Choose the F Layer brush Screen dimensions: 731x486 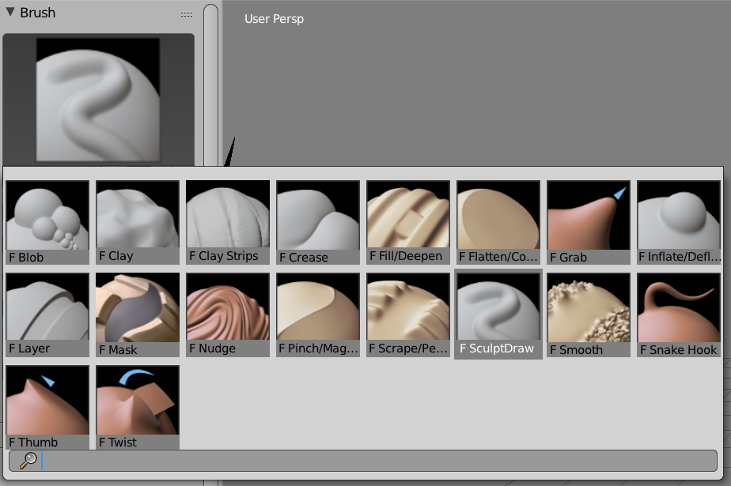(47, 314)
